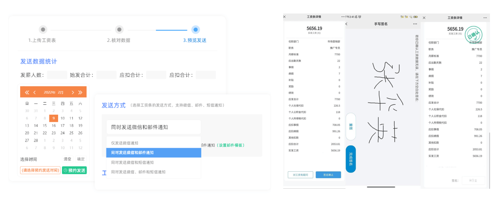Click 确定 button under calendar
Screen dimensions: 499x200
click(x=81, y=159)
